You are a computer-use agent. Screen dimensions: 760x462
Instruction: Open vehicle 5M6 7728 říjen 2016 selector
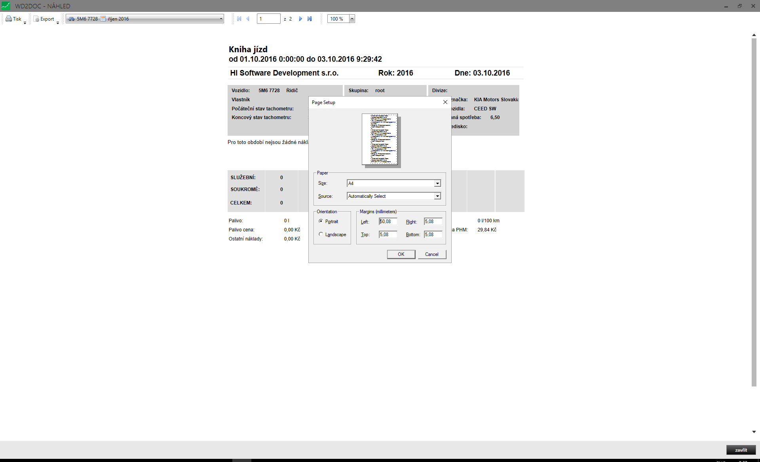[144, 19]
